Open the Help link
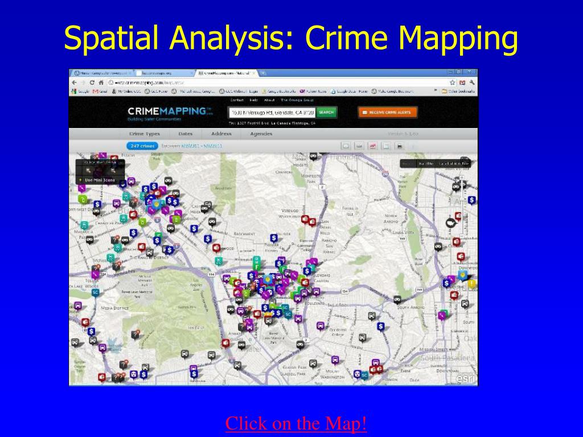Viewport: 583px width, 437px height. (253, 100)
